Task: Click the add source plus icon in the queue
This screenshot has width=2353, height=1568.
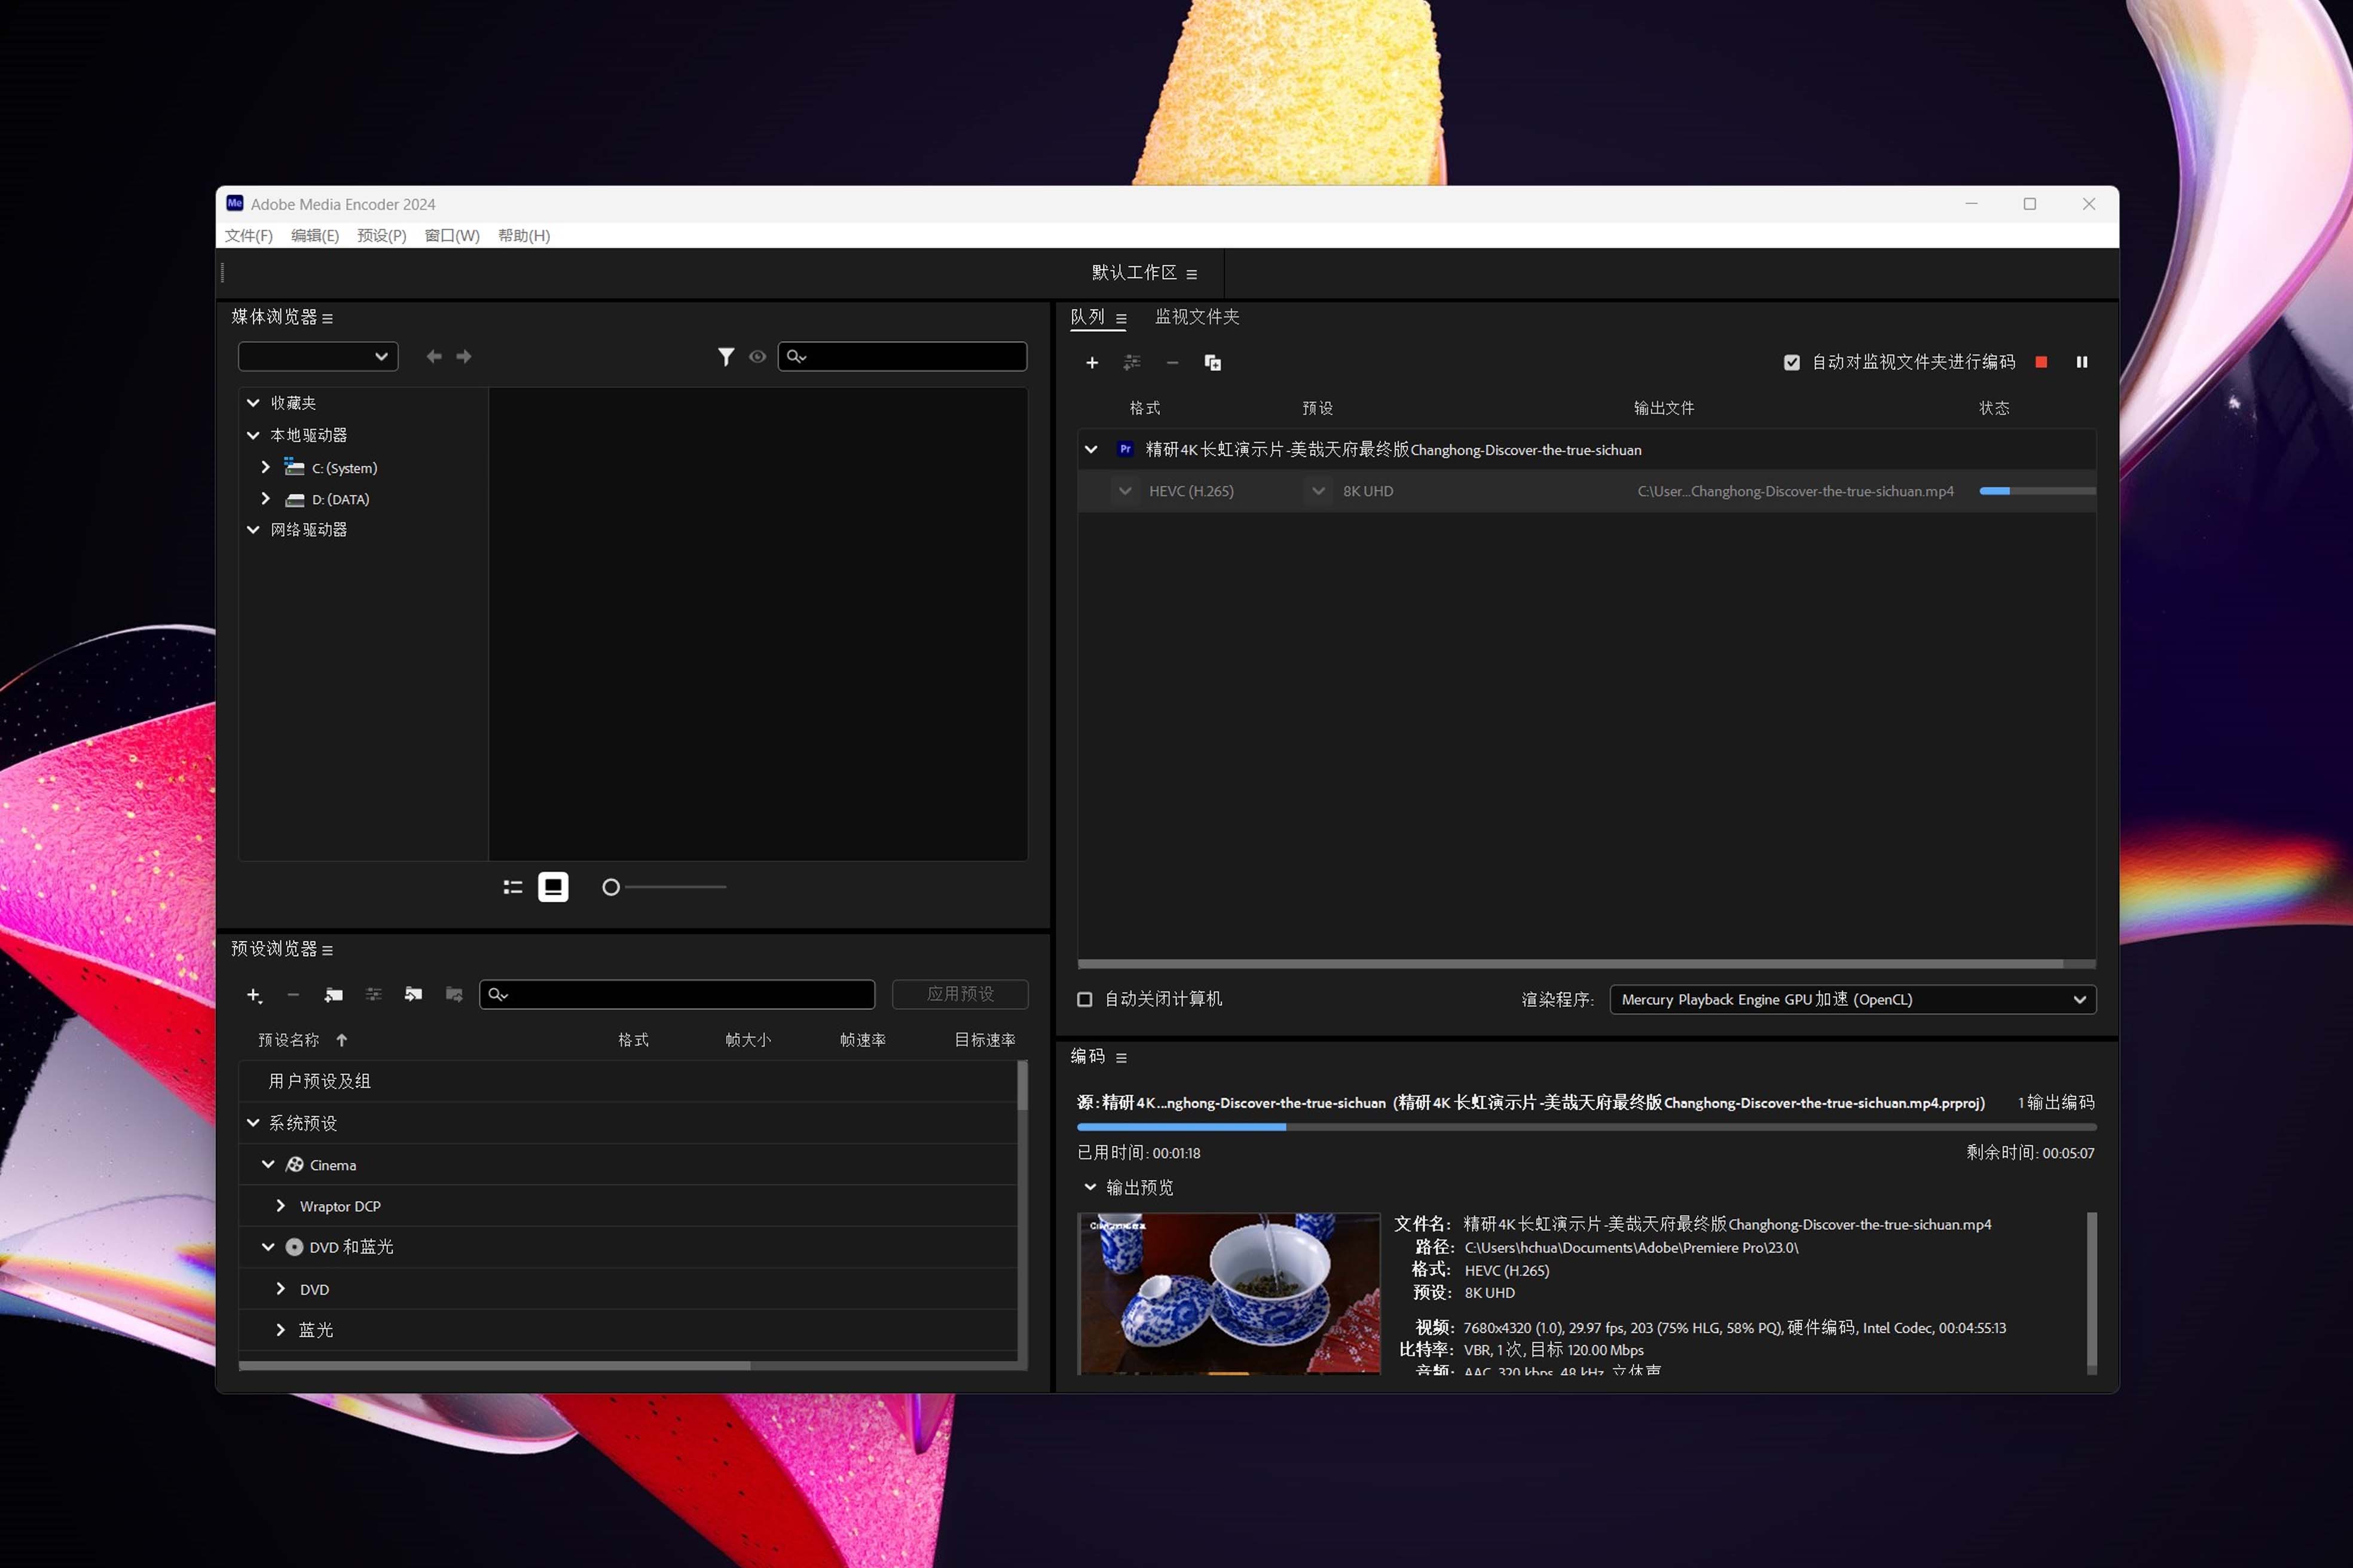Action: (x=1092, y=362)
